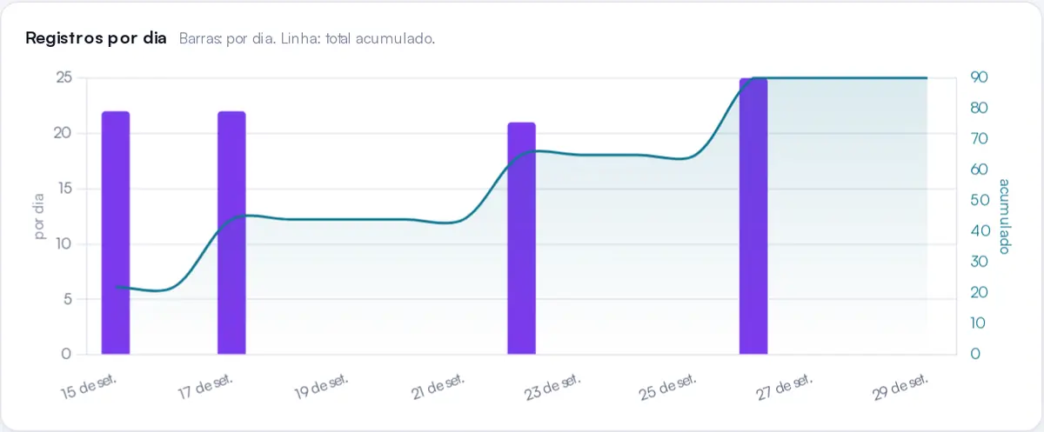Click the flat end of the cumulative line at 29 de set.

[x=926, y=78]
